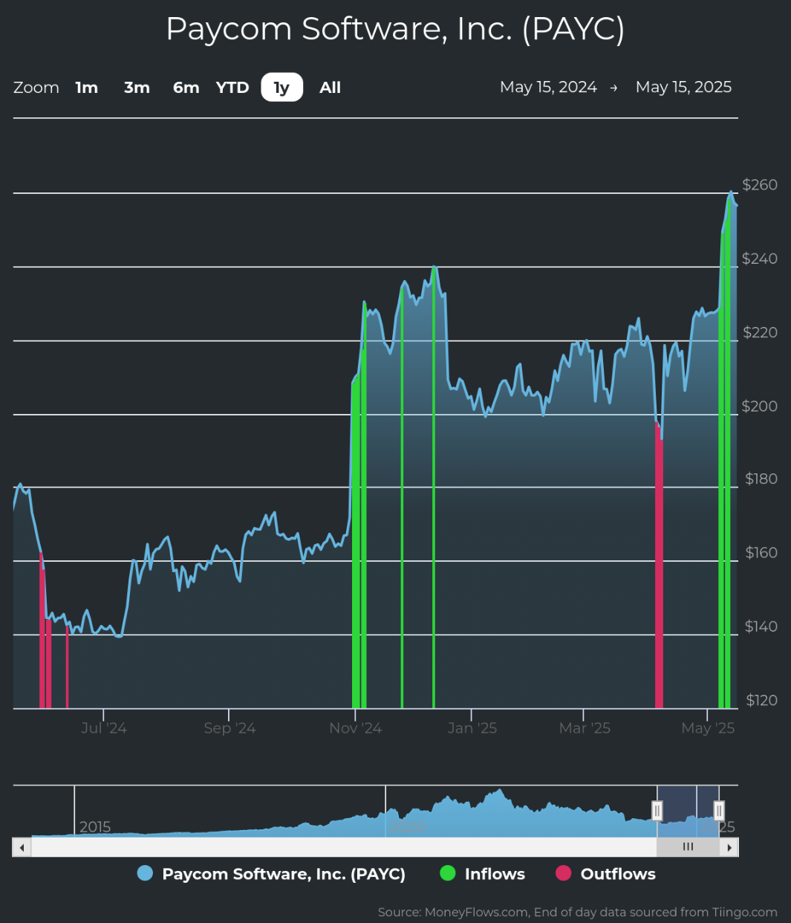Click the Jan '25 axis label

point(472,728)
